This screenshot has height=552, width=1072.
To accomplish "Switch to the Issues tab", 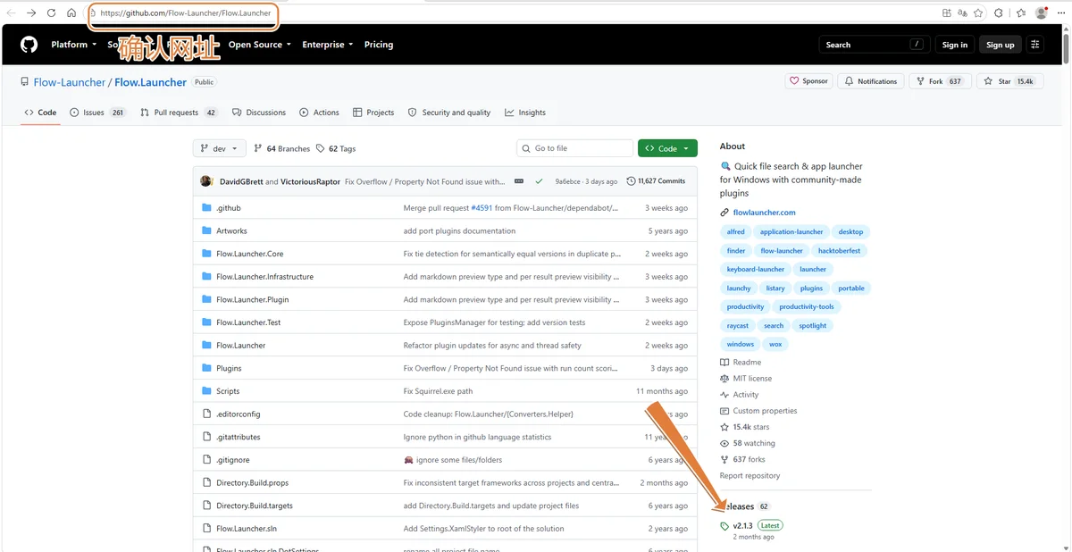I will (97, 113).
